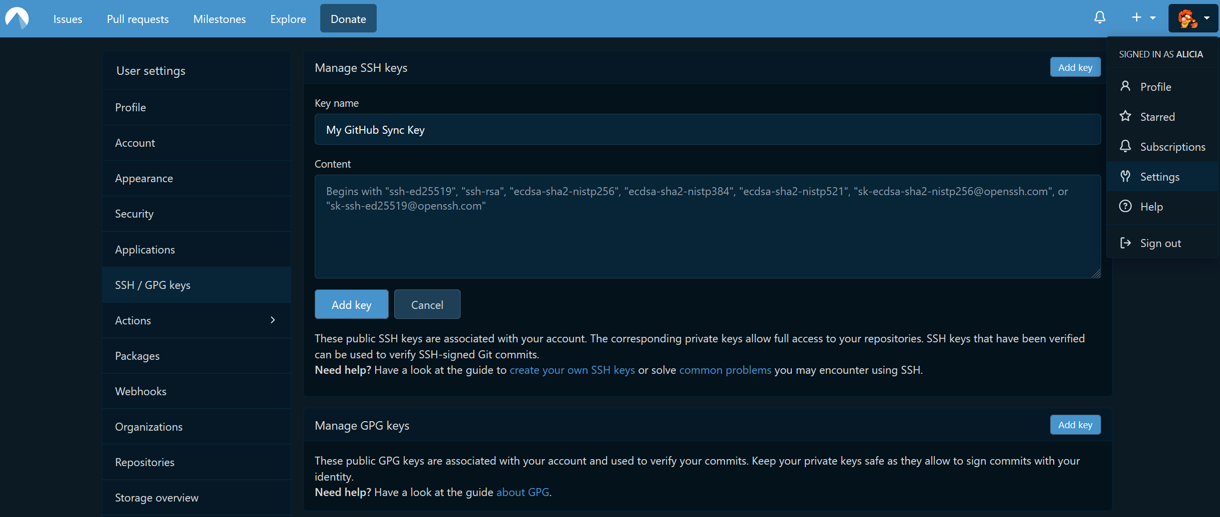Click the Key name input field
This screenshot has width=1220, height=517.
pos(707,130)
